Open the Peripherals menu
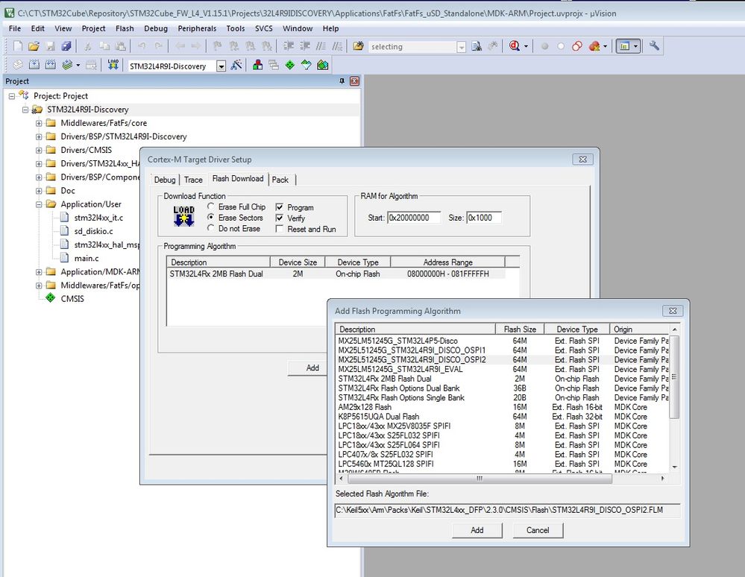This screenshot has height=577, width=745. (x=197, y=28)
